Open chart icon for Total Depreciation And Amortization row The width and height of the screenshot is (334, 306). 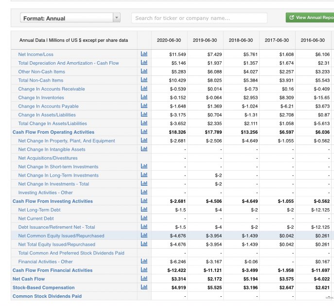tap(144, 63)
